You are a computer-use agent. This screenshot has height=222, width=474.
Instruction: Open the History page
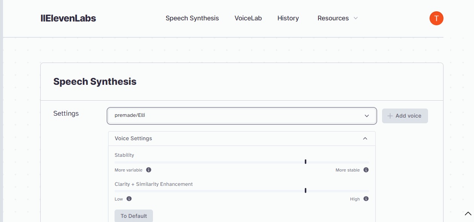(288, 18)
